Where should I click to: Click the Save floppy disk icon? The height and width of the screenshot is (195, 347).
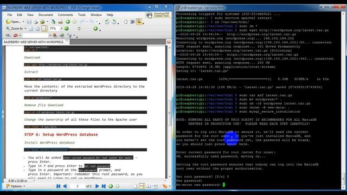click(x=29, y=22)
